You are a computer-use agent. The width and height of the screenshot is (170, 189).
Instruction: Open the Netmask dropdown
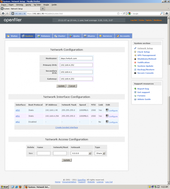pyautogui.click(x=90, y=153)
